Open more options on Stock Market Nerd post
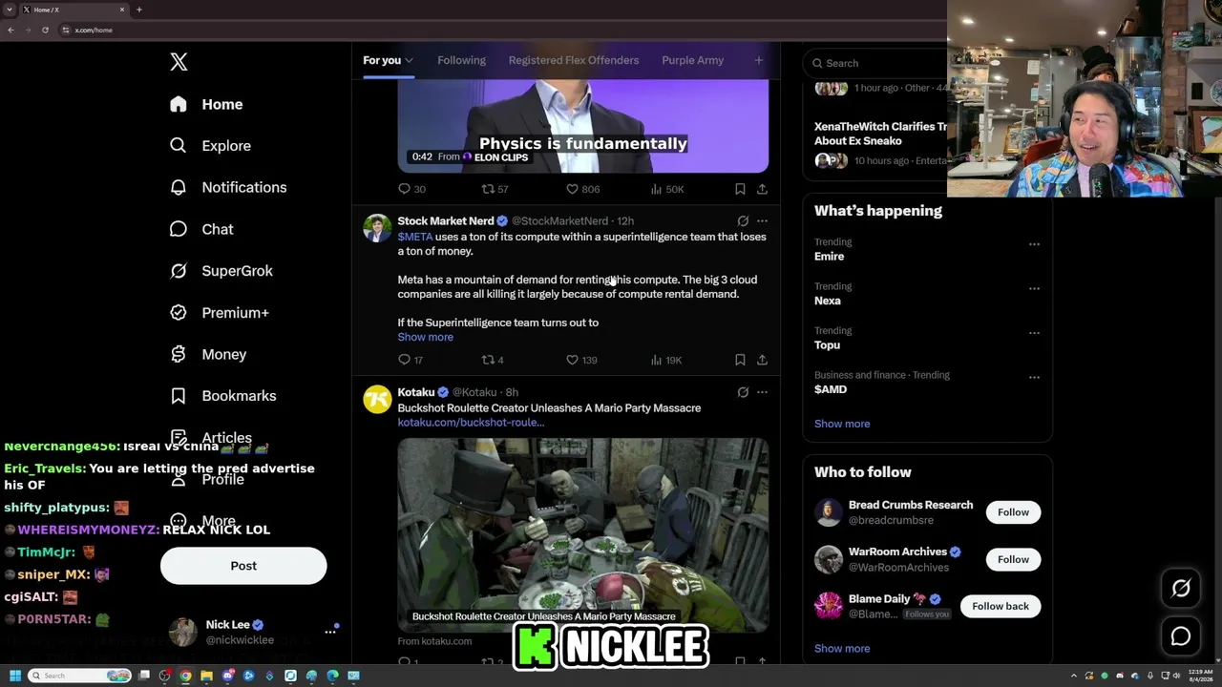 [762, 221]
